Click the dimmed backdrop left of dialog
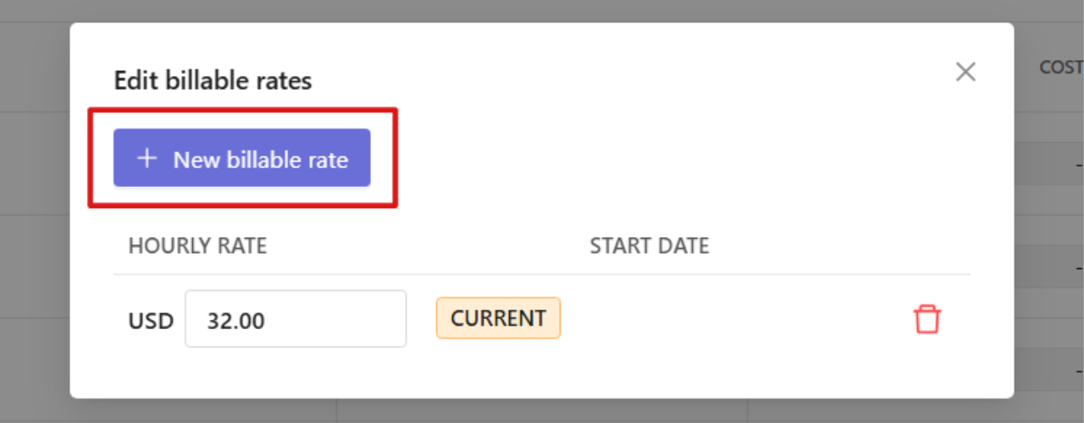 tap(35, 211)
